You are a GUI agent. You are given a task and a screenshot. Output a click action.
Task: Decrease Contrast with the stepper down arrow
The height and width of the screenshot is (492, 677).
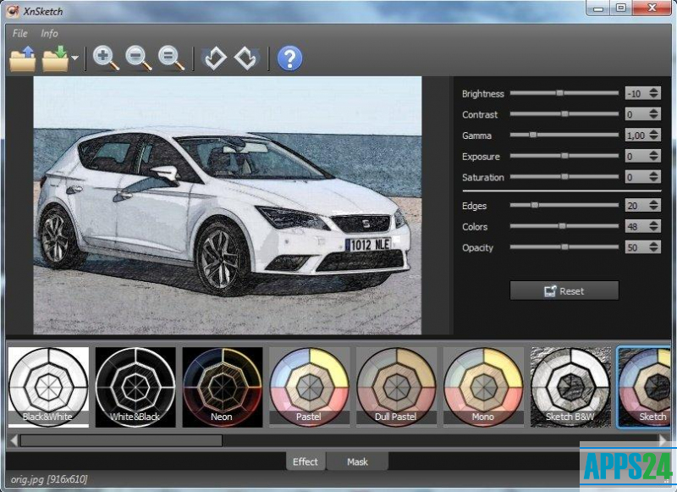pos(654,118)
